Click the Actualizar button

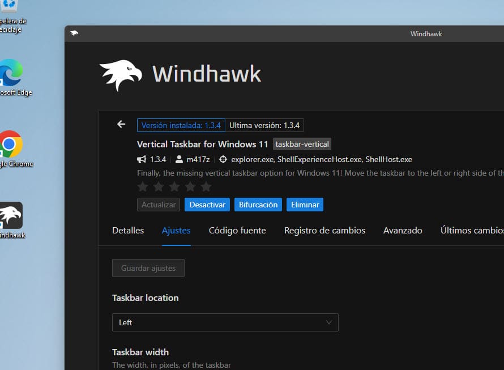click(x=159, y=205)
